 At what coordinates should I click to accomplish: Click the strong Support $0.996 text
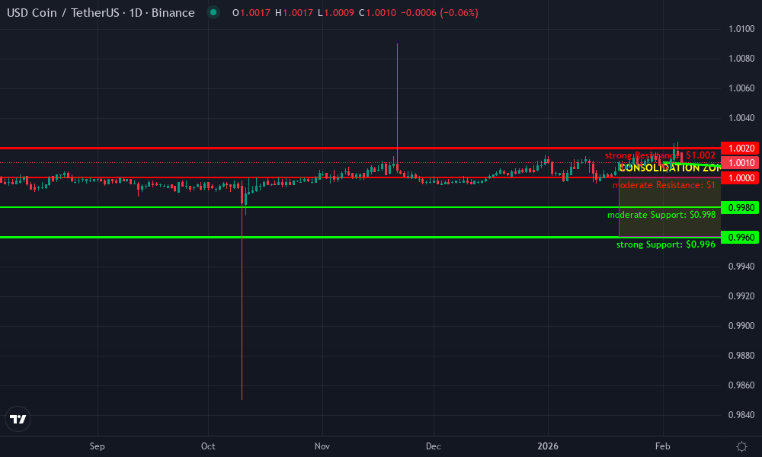click(x=666, y=244)
